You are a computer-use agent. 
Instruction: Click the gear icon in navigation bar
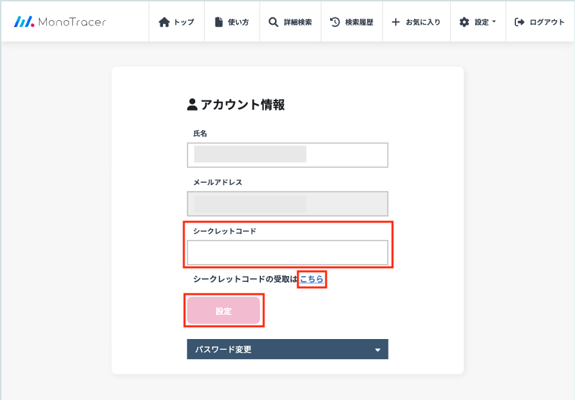point(464,22)
